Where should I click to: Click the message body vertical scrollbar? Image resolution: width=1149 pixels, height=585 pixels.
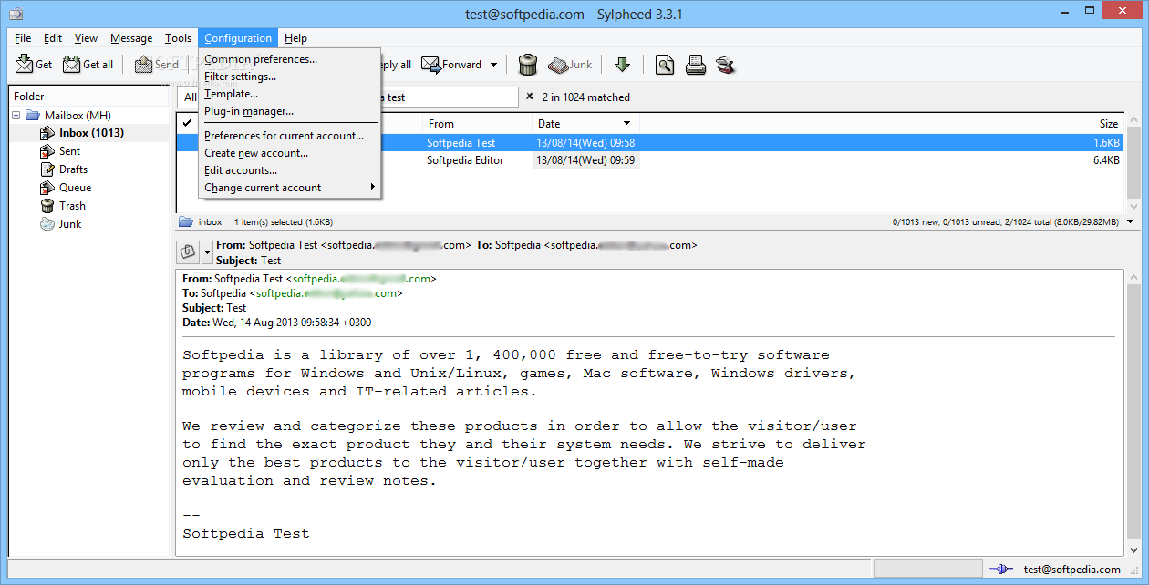pyautogui.click(x=1133, y=412)
